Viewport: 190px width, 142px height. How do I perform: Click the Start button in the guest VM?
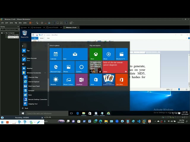23,113
